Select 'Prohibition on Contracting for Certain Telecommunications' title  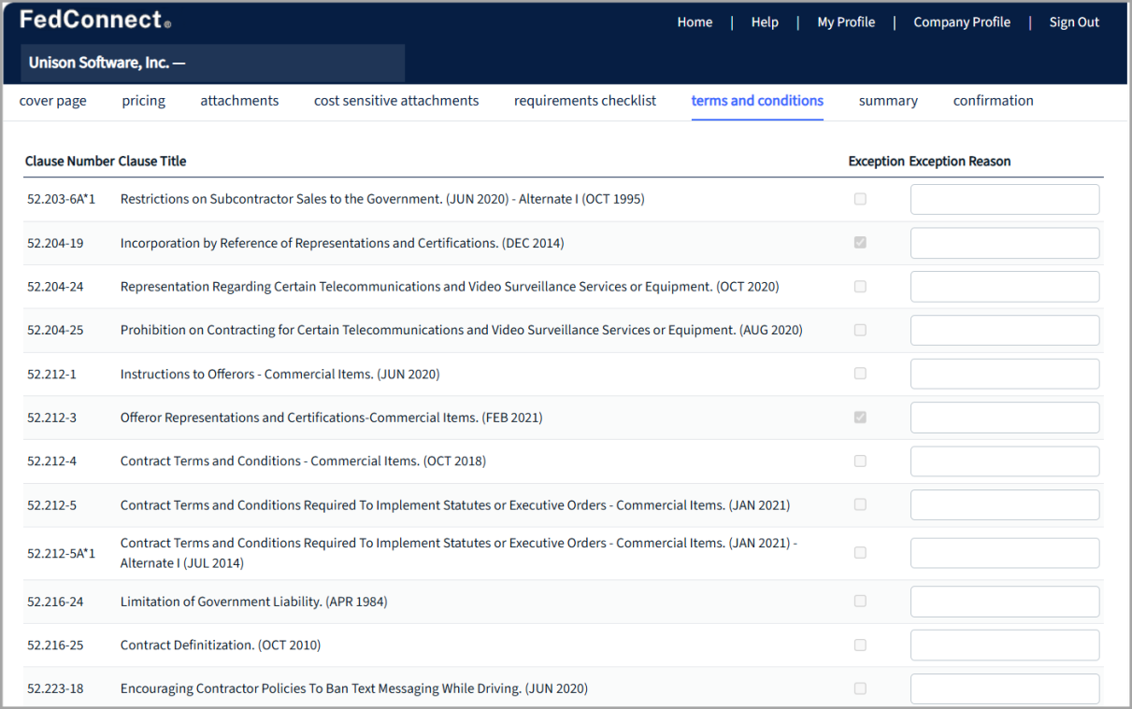[461, 330]
